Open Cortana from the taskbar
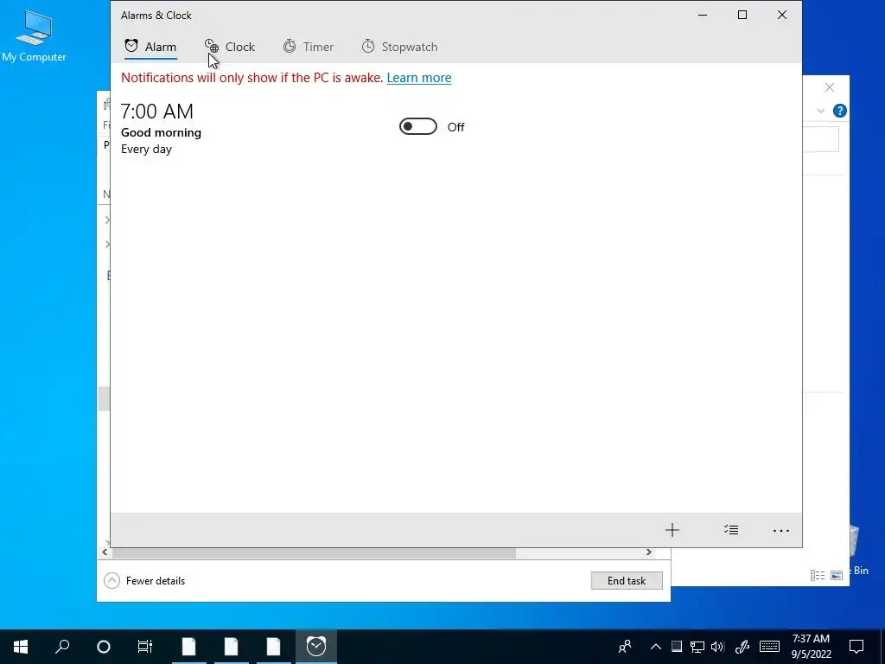Viewport: 885px width, 664px height. tap(104, 647)
